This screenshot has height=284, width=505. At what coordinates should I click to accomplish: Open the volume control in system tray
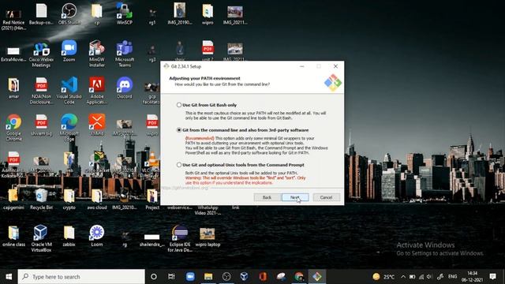click(x=429, y=277)
